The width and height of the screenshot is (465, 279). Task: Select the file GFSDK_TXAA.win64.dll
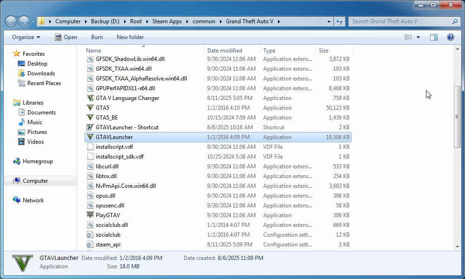click(x=123, y=68)
